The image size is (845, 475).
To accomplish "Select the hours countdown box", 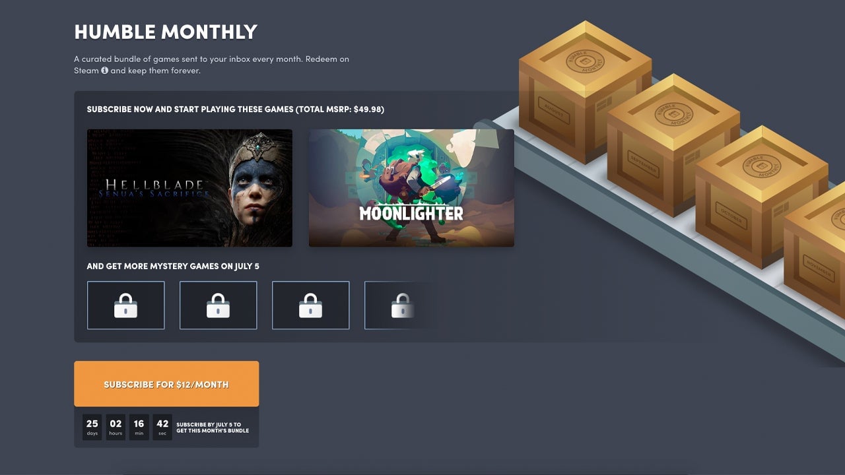I will pyautogui.click(x=116, y=427).
